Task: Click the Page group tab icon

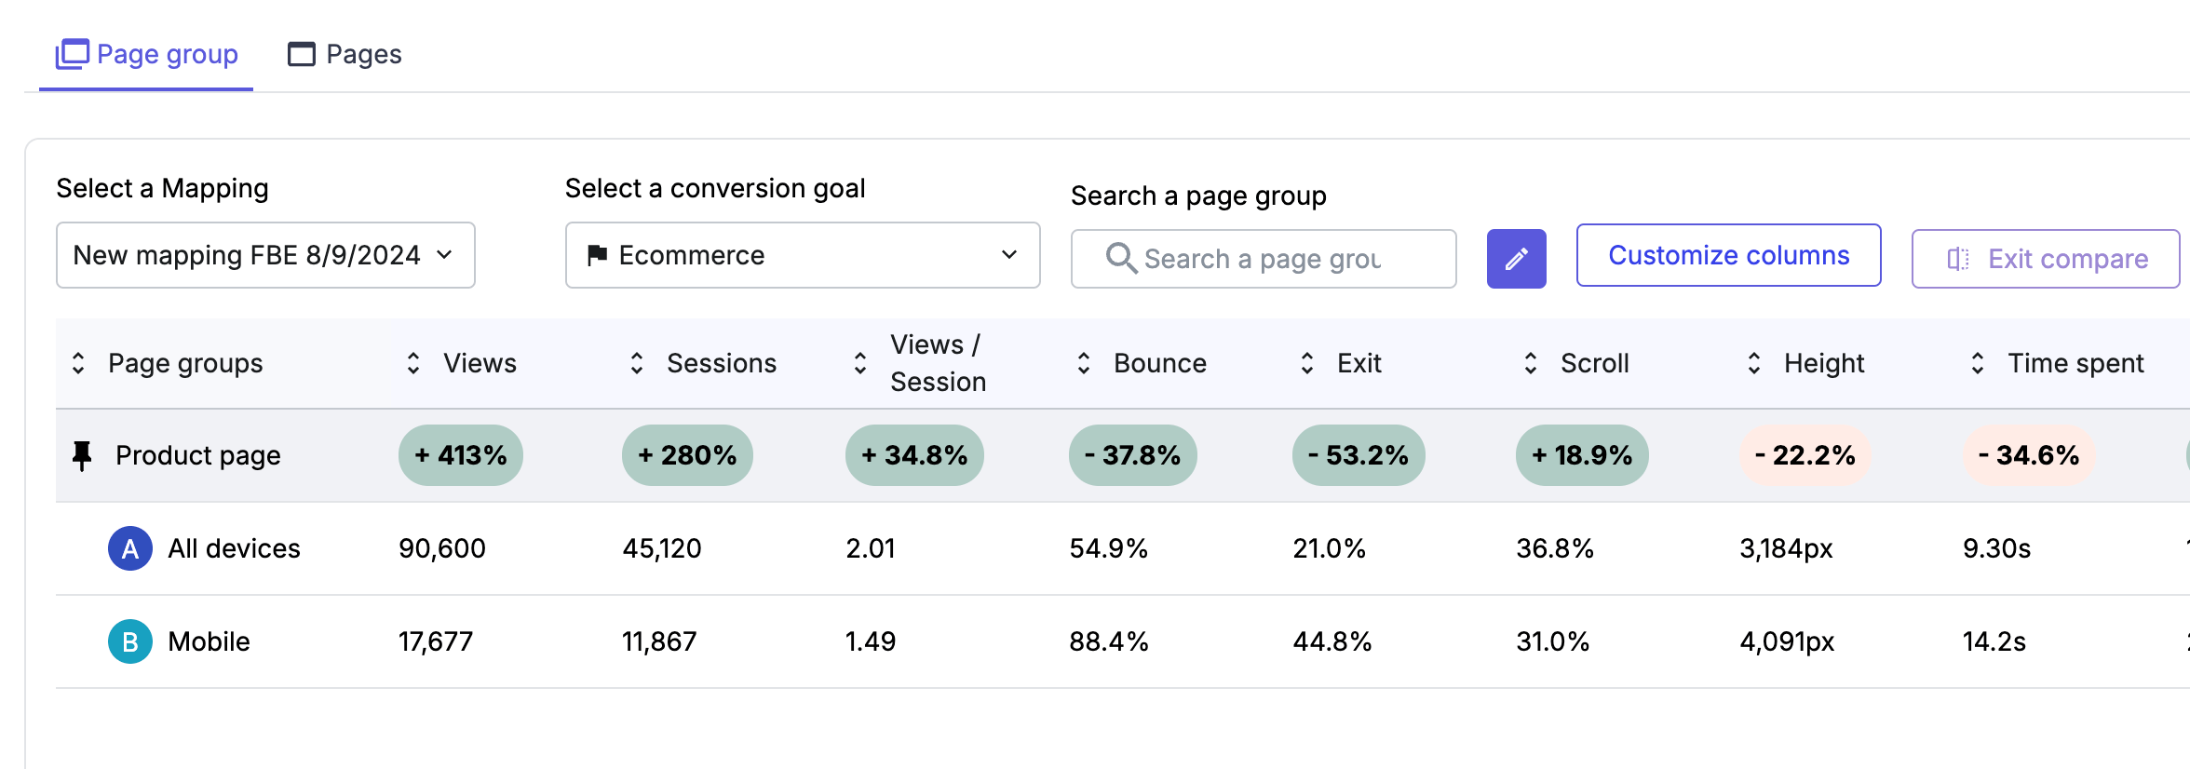Action: click(x=72, y=54)
